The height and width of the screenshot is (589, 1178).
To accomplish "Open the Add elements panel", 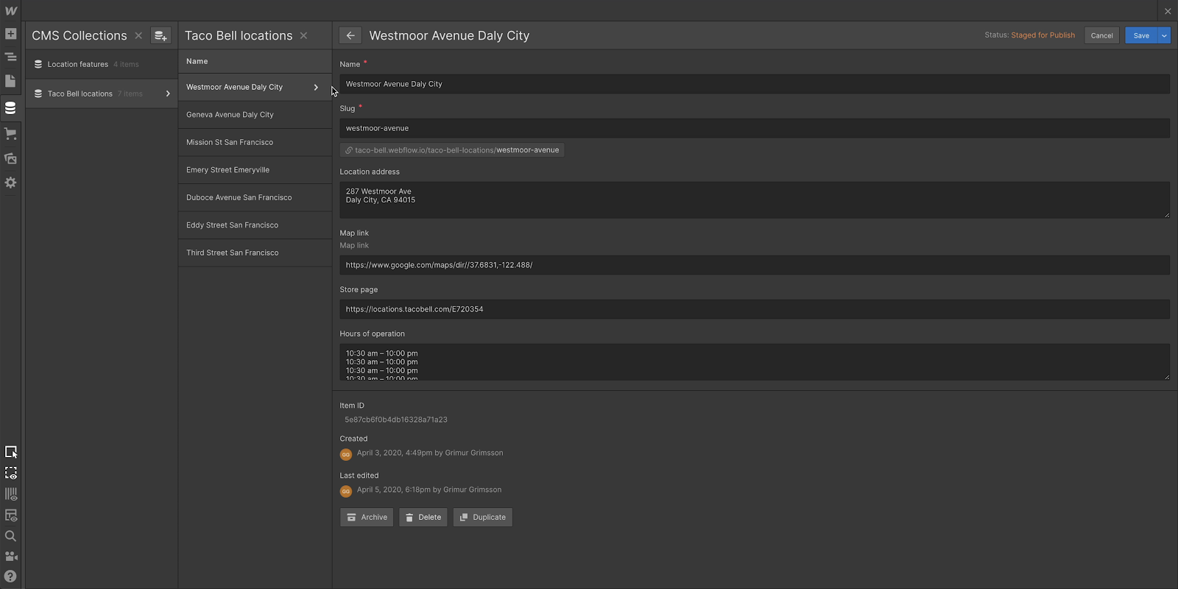I will [x=10, y=34].
